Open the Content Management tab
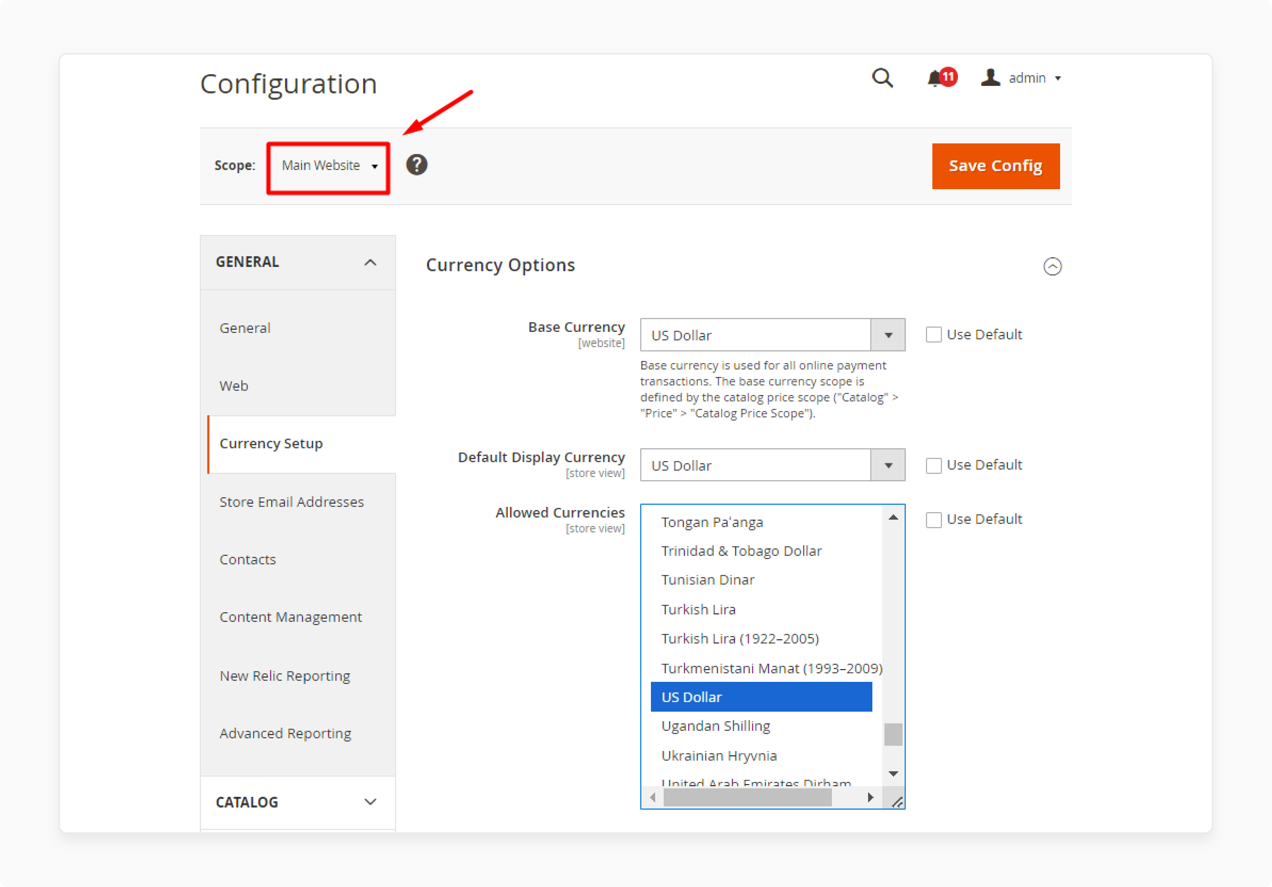The height and width of the screenshot is (887, 1272). tap(290, 617)
